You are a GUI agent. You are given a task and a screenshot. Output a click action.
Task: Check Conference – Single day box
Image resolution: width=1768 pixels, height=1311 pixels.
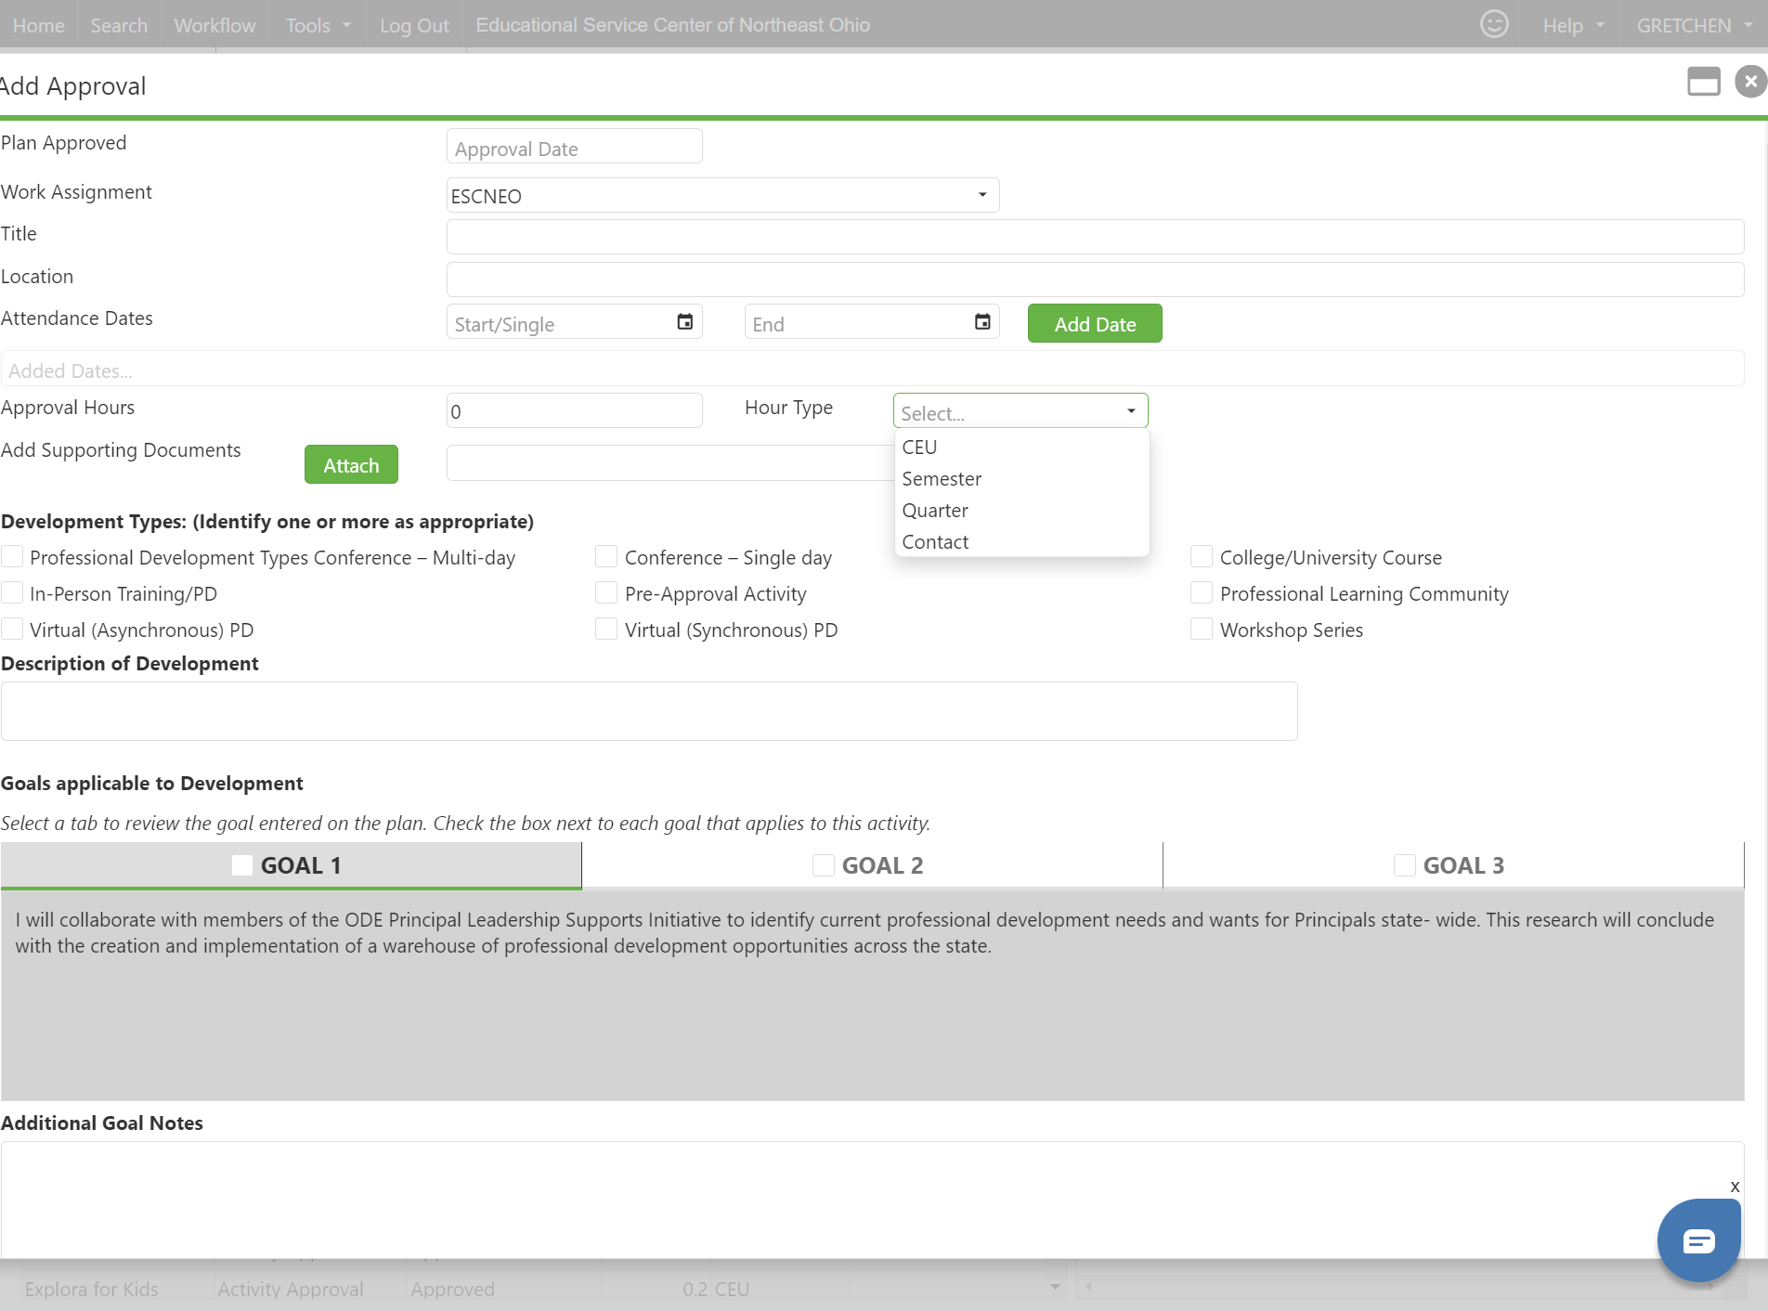click(x=606, y=556)
